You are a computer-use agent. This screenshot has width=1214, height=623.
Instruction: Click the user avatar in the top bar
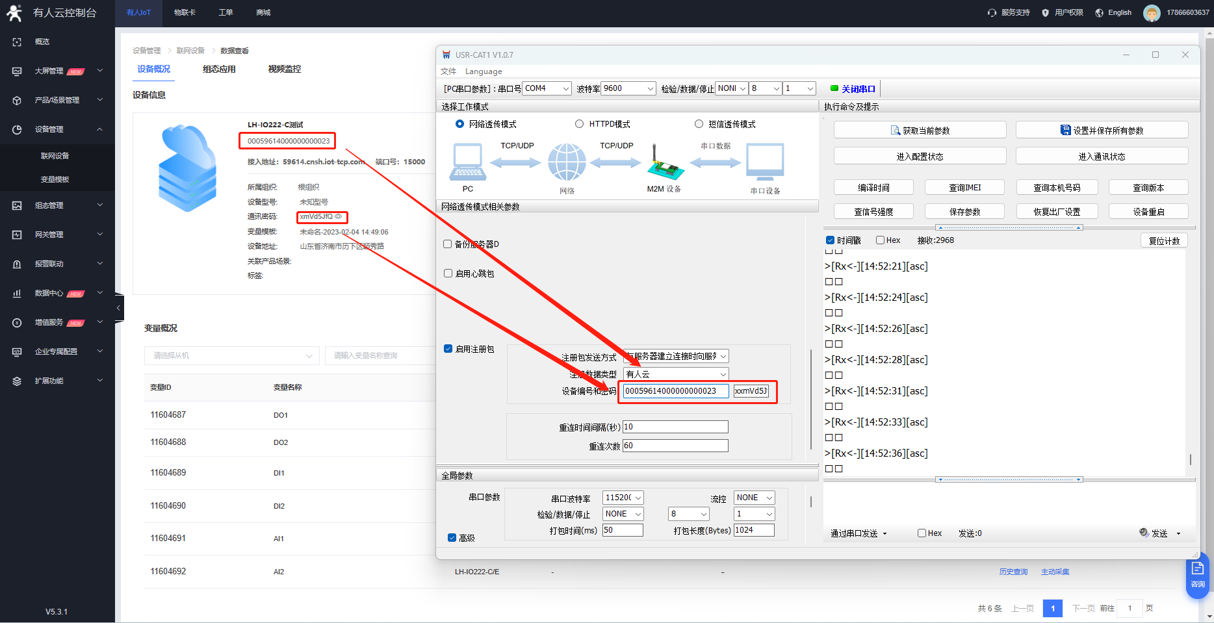coord(1152,13)
